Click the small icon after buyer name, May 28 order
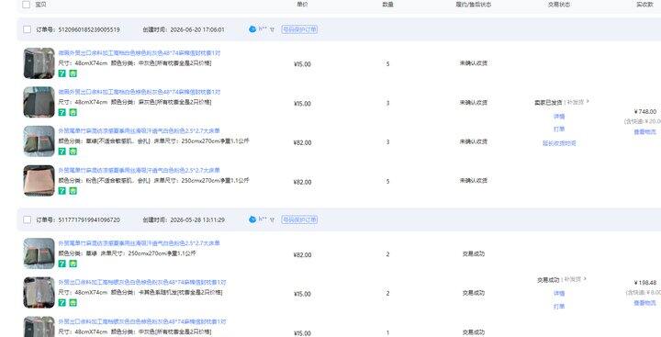Viewport: 661px width, 337px height. pos(272,219)
